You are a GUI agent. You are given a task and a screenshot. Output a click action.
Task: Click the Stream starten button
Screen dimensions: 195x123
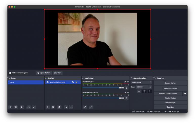point(170,83)
